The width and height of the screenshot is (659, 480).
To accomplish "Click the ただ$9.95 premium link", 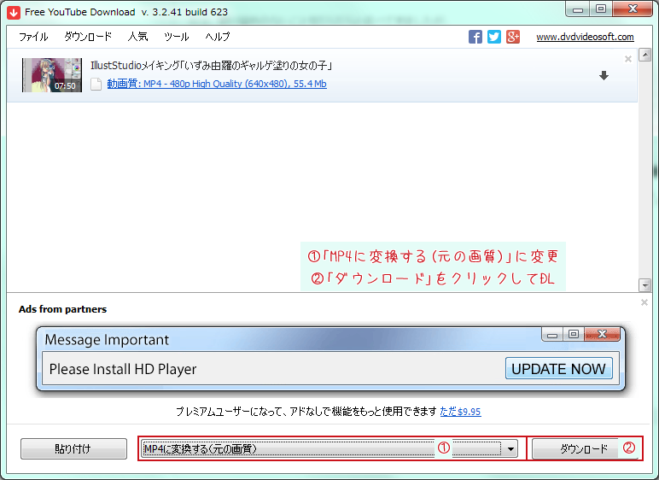I will [x=460, y=412].
